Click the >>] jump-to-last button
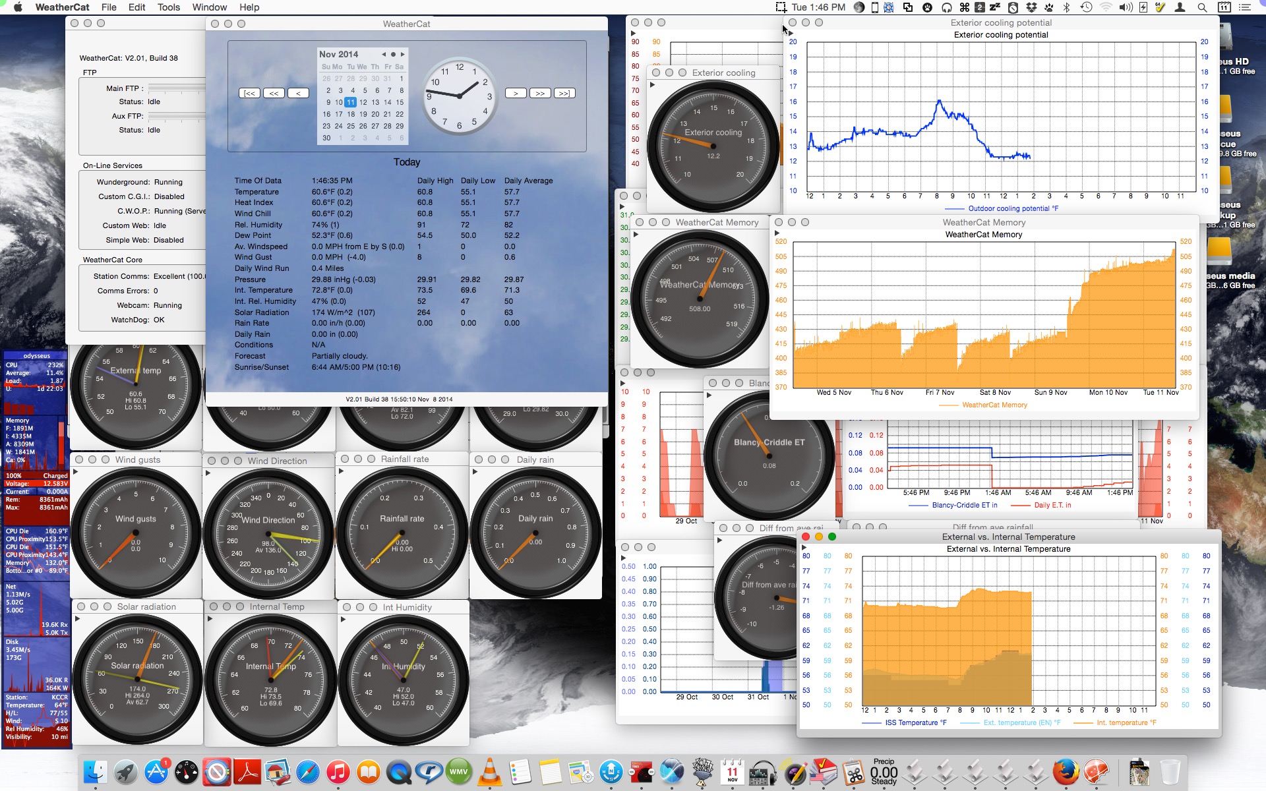1266x791 pixels. coord(564,94)
